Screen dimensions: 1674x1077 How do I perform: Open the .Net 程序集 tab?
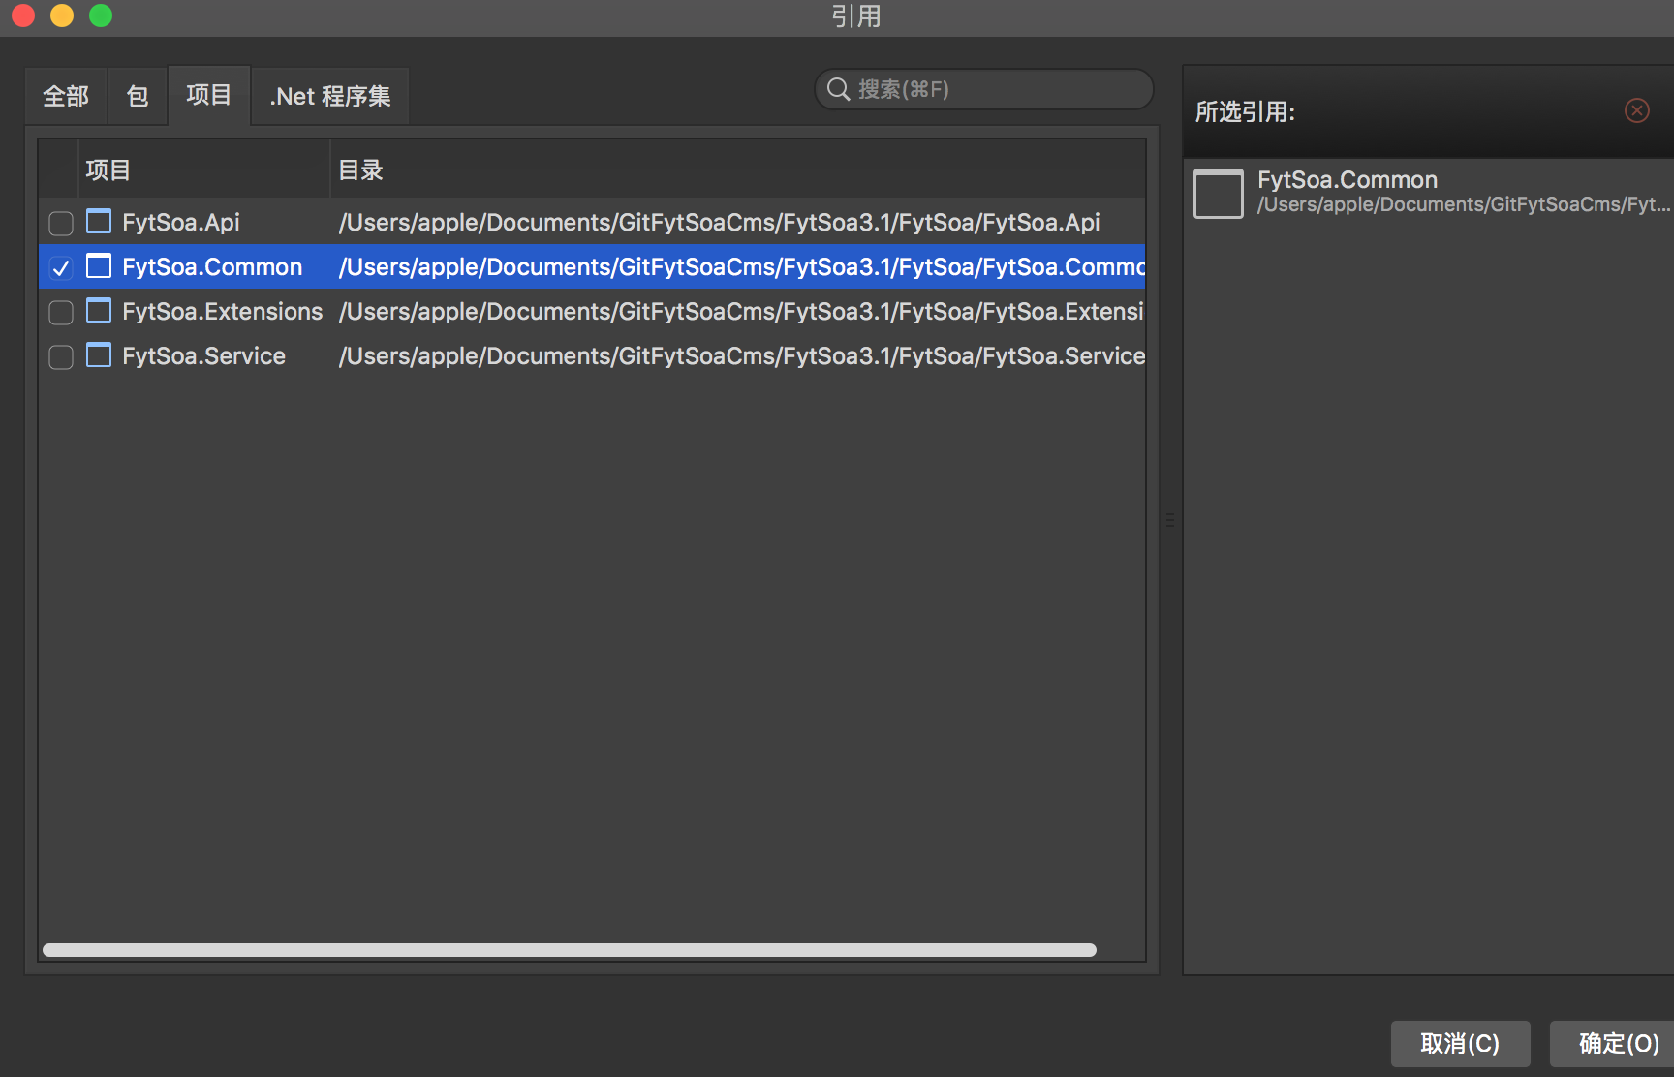pos(330,96)
